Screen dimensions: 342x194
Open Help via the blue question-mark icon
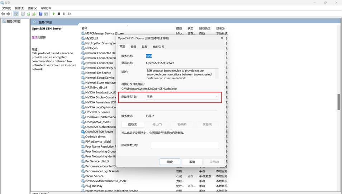(41, 14)
